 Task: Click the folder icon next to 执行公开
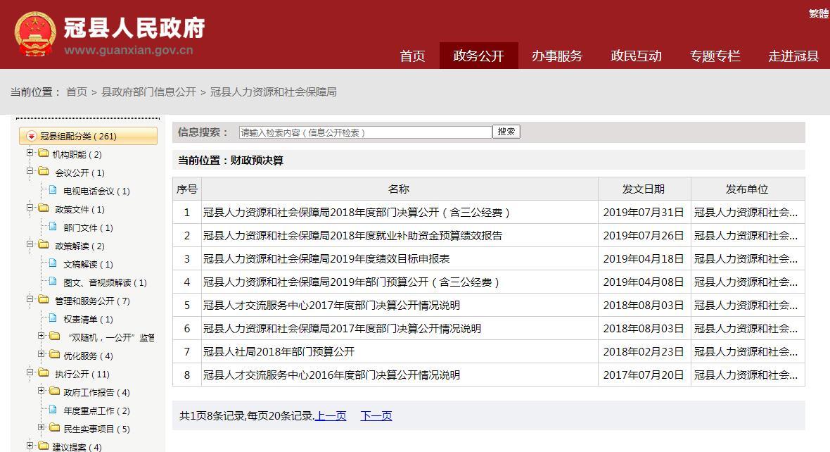point(44,373)
